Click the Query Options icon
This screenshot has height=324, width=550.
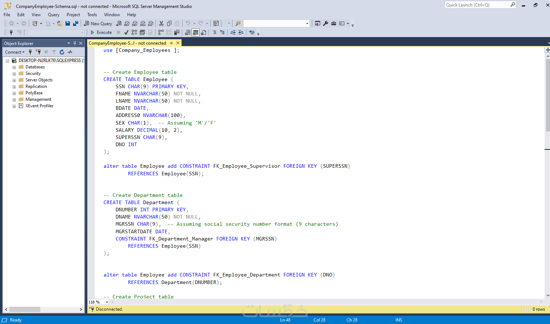pyautogui.click(x=142, y=32)
